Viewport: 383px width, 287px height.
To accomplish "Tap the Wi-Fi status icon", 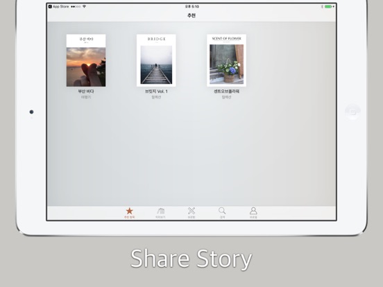I will pos(84,7).
